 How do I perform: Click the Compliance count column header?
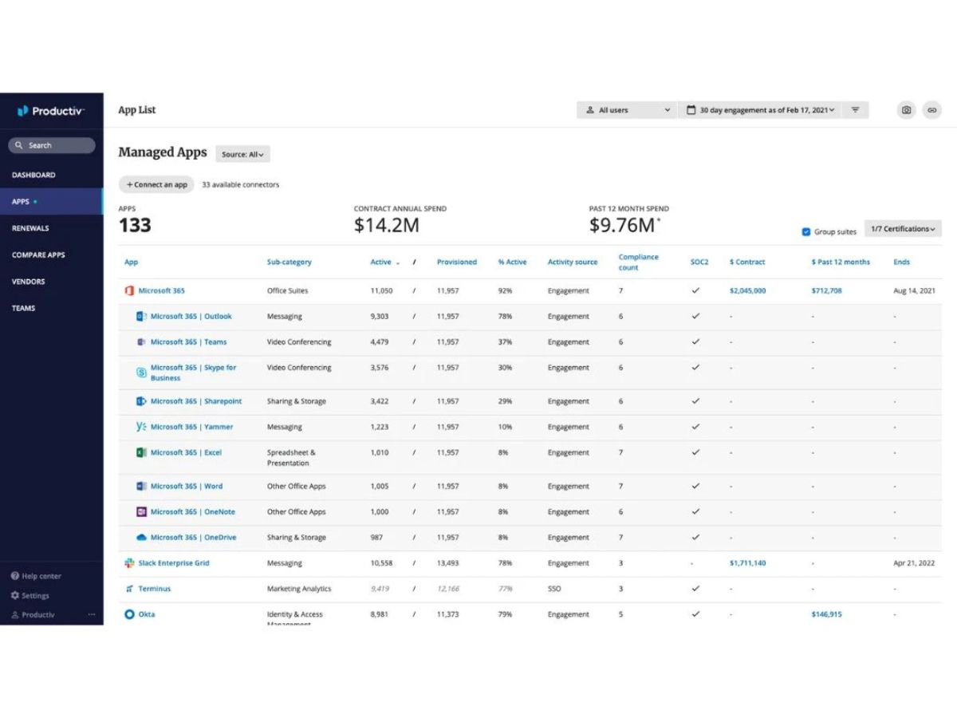click(x=639, y=262)
